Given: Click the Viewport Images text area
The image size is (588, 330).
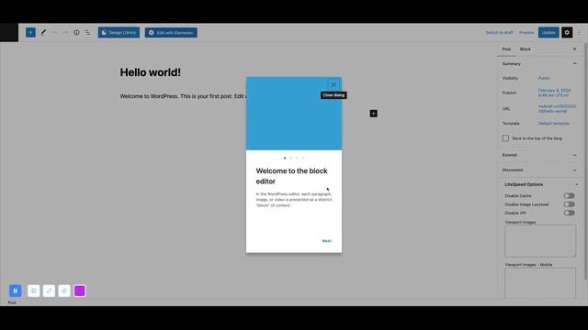Looking at the screenshot, I should pyautogui.click(x=540, y=241).
